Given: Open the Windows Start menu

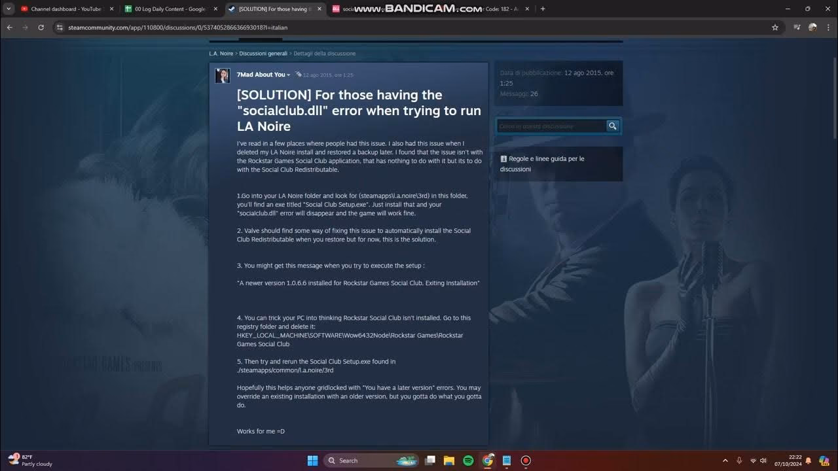Looking at the screenshot, I should pos(312,461).
